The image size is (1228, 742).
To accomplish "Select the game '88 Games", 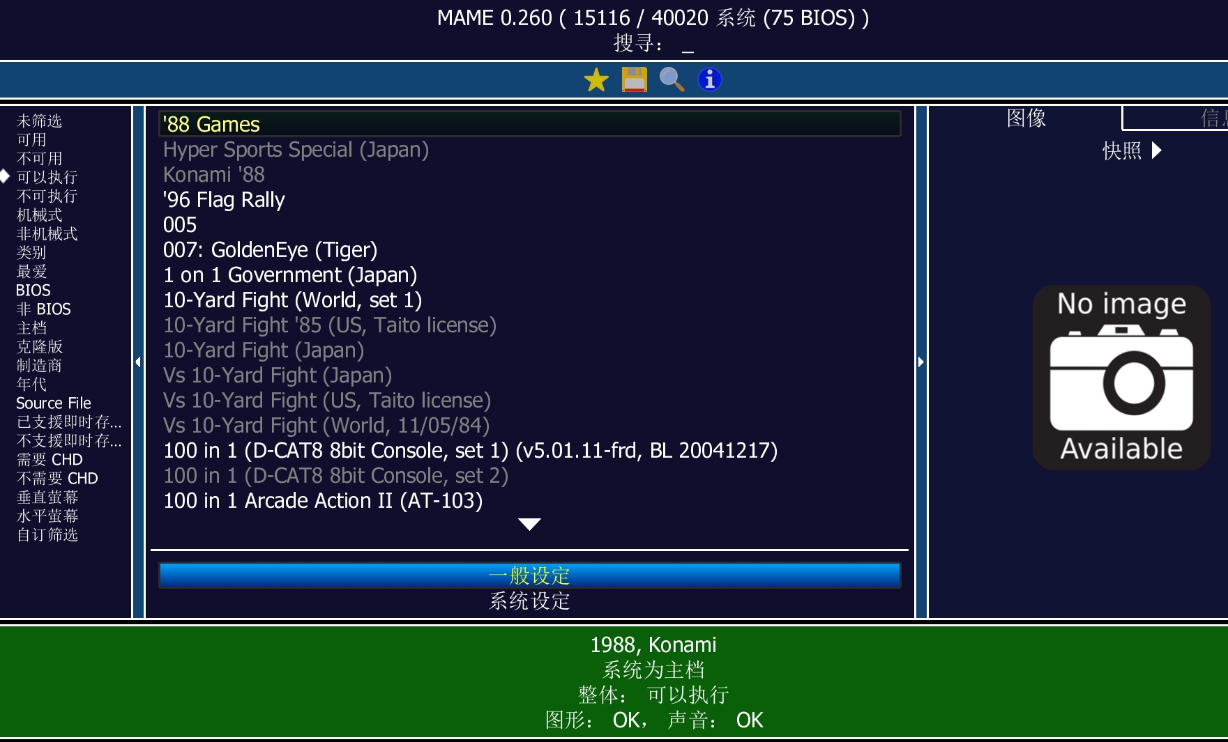I will (x=211, y=124).
